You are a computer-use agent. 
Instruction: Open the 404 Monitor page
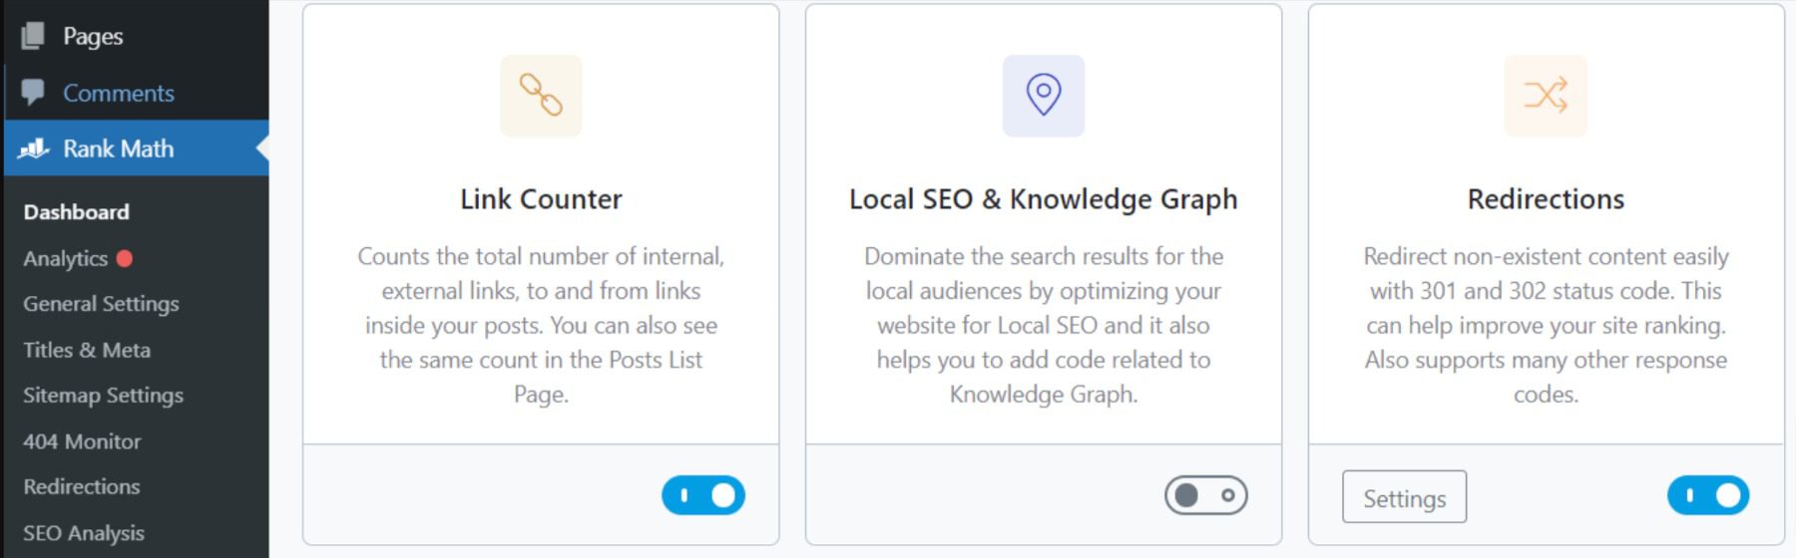pyautogui.click(x=82, y=441)
